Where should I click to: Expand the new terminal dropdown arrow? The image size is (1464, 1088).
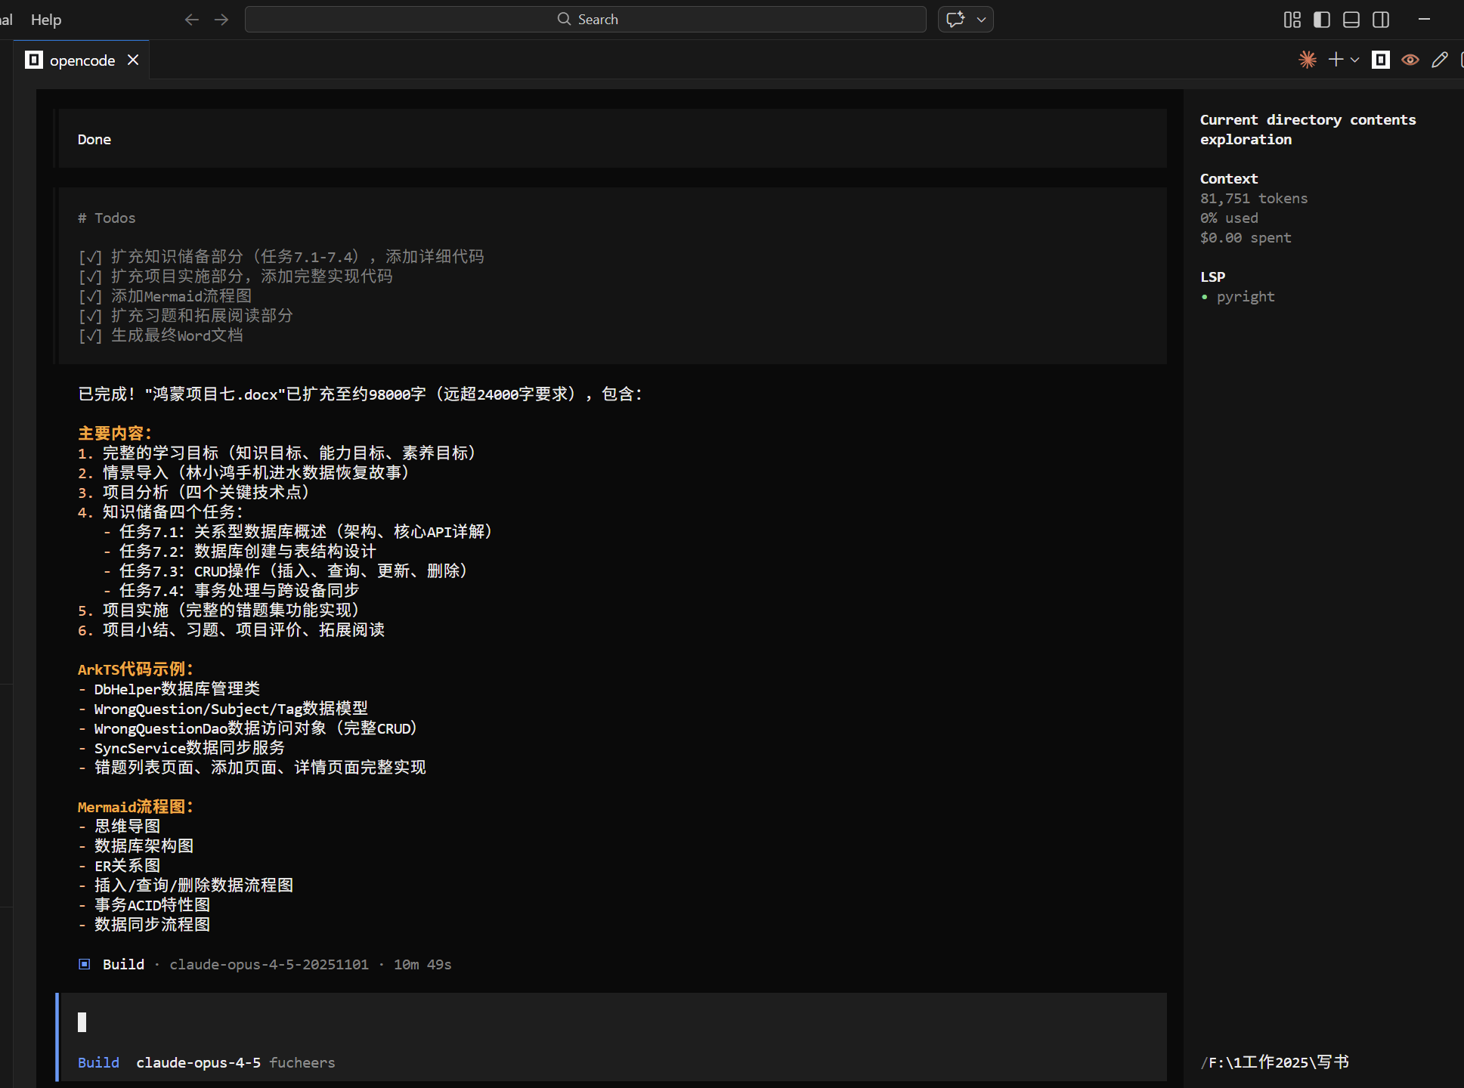[1354, 60]
